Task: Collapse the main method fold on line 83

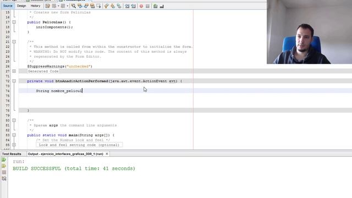Action: click(14, 135)
